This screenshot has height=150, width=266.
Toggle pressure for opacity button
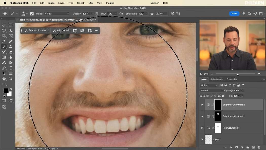[97, 14]
